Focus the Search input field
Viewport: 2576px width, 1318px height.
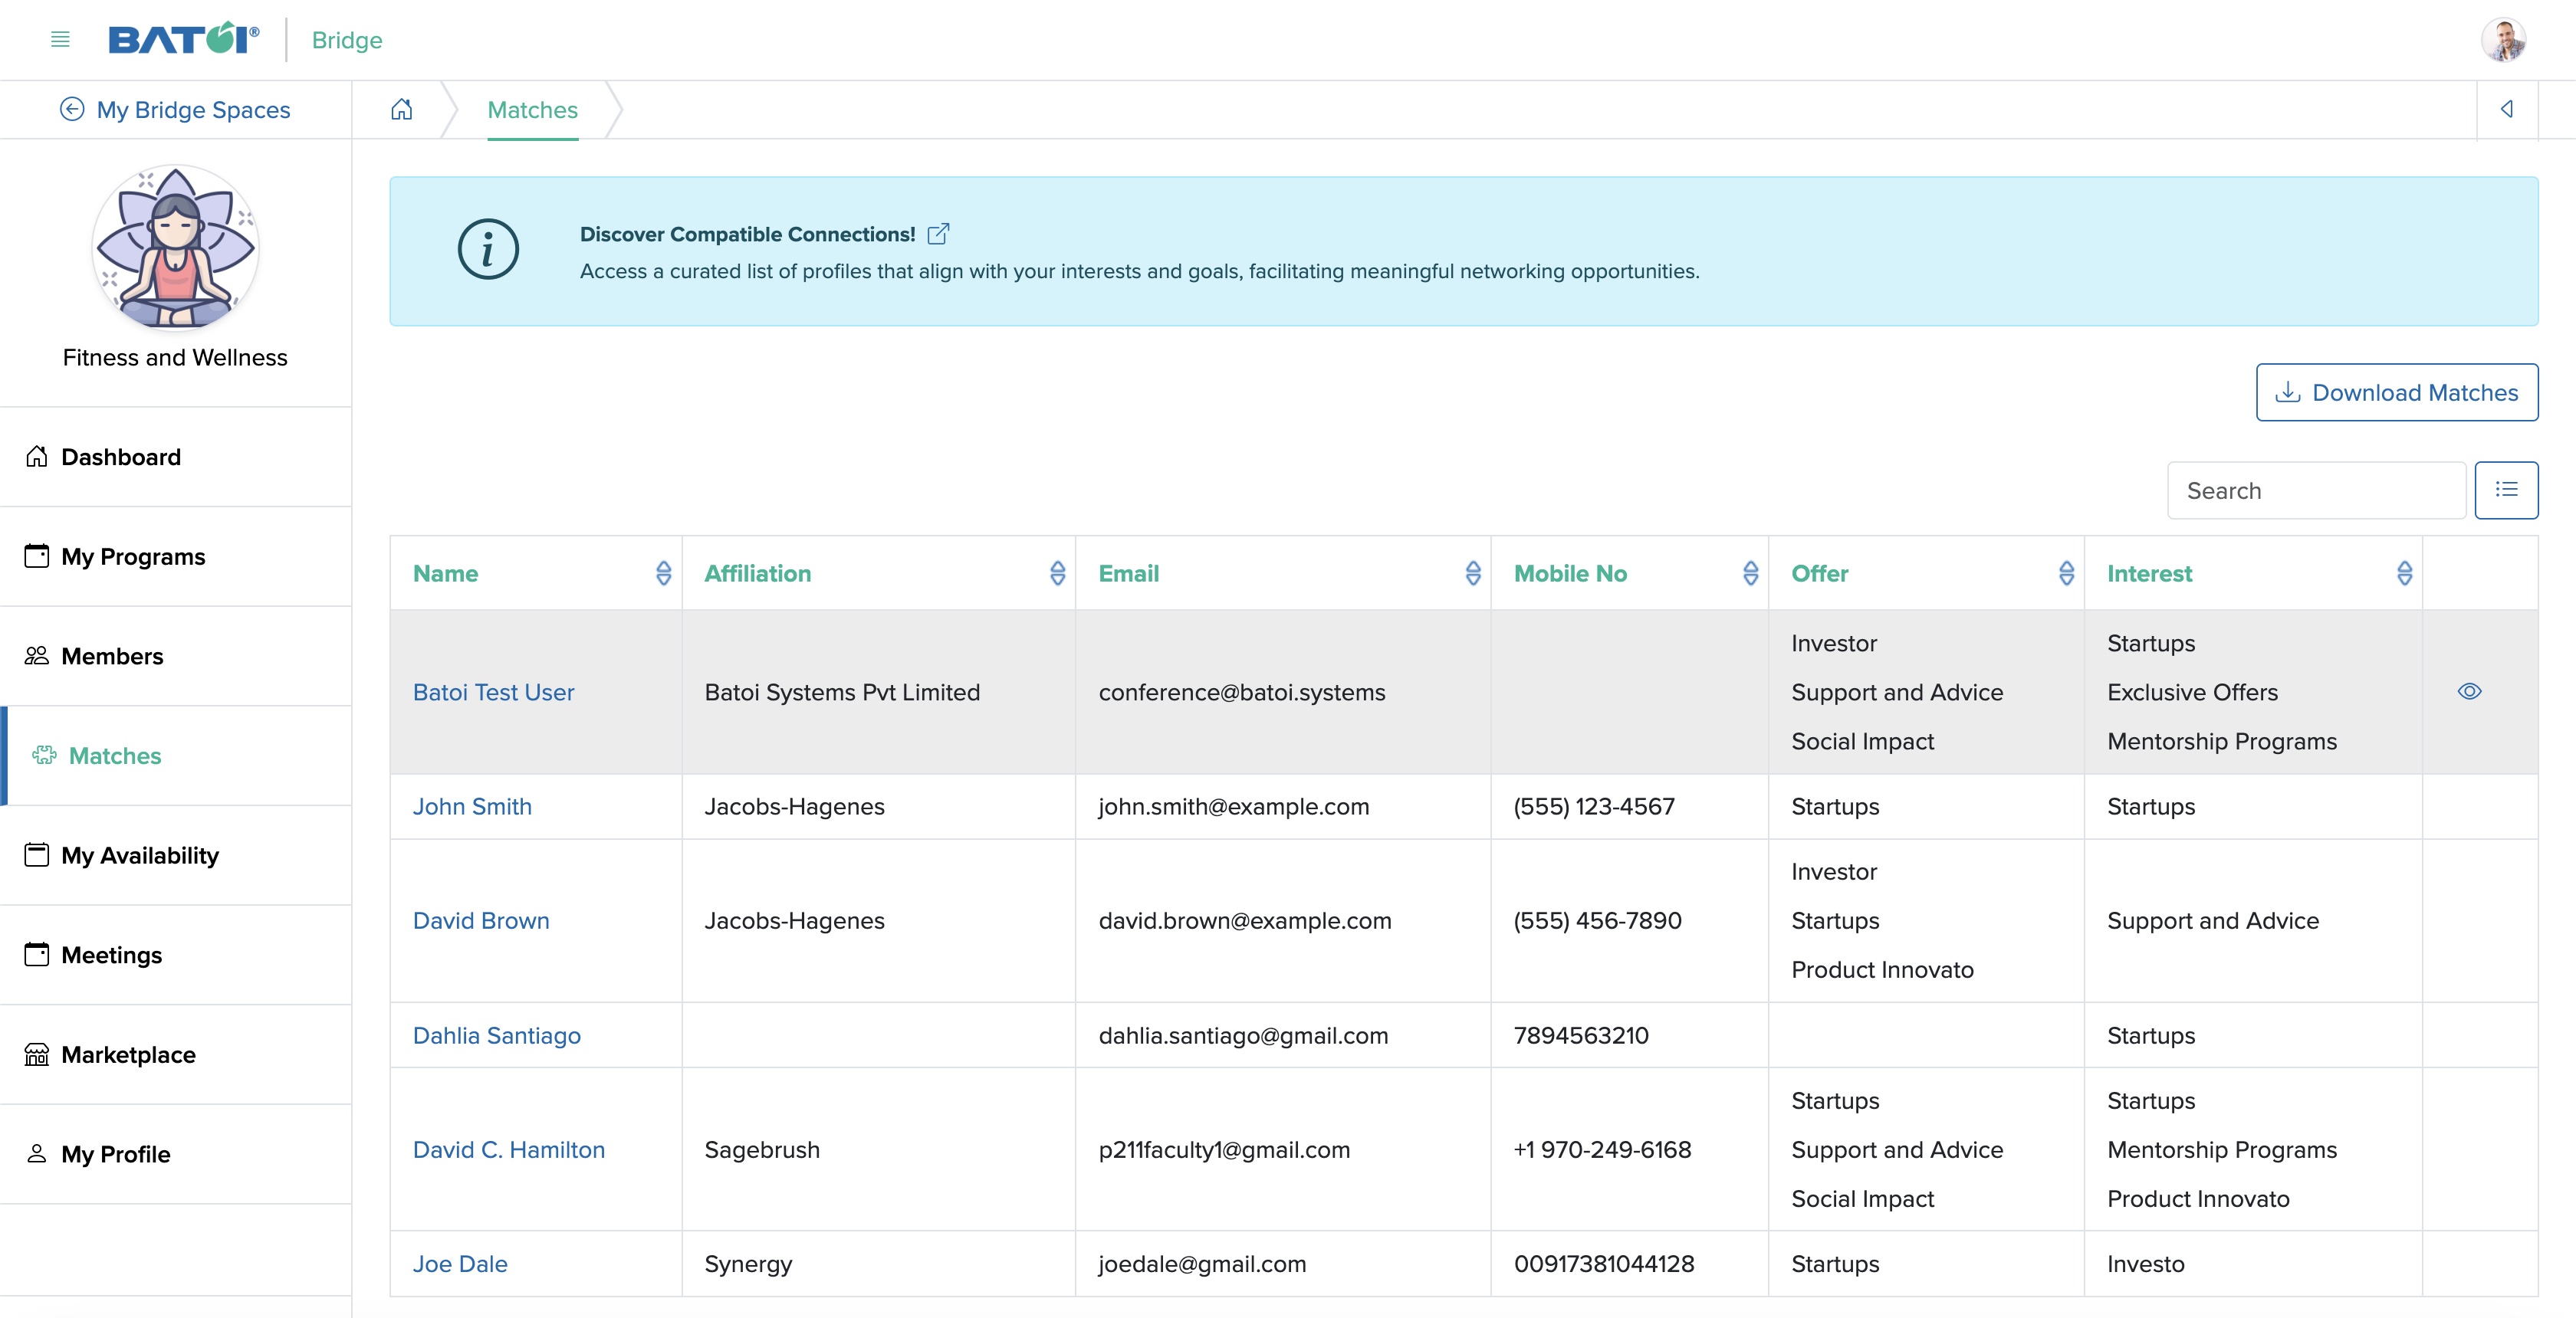[2316, 490]
